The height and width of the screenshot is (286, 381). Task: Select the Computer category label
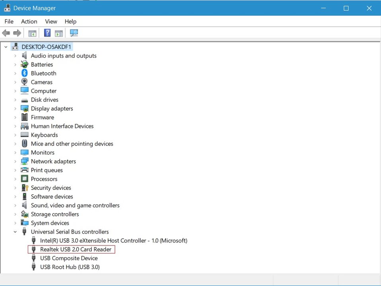point(43,91)
